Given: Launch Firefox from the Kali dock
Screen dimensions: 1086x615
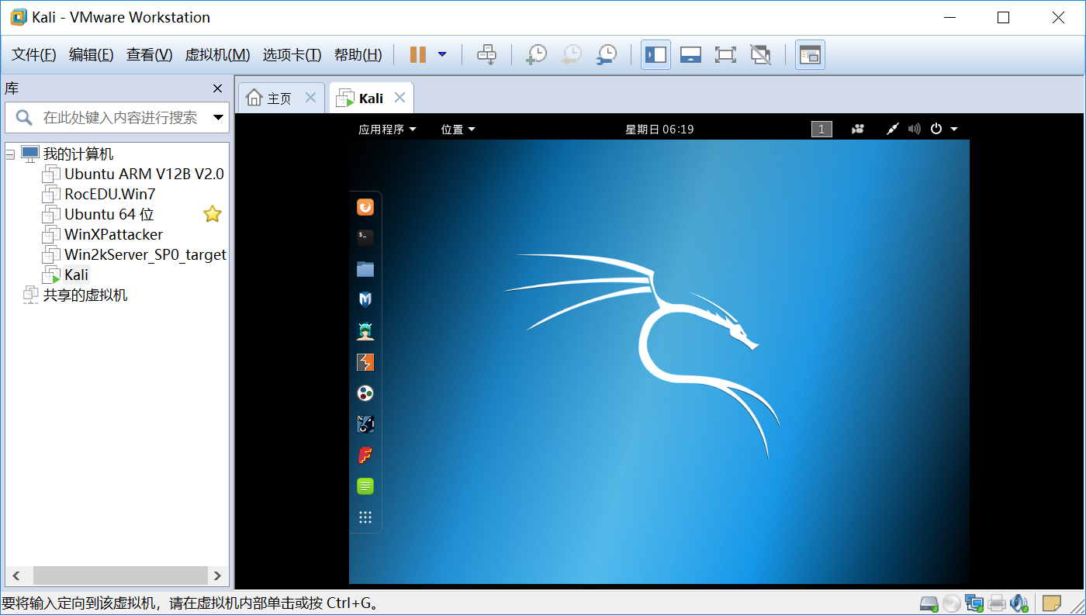Looking at the screenshot, I should tap(365, 207).
